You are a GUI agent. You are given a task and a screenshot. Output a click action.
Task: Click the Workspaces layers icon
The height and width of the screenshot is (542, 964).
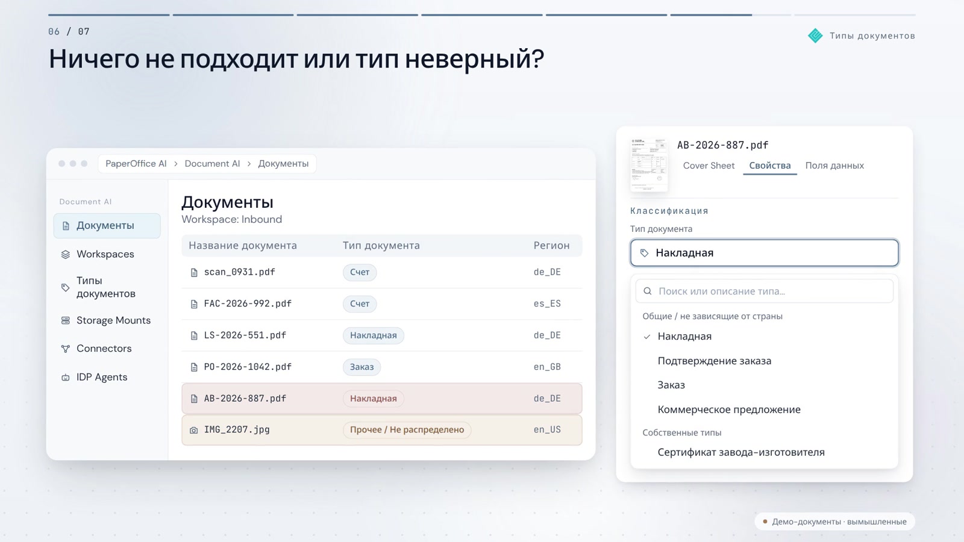coord(66,254)
